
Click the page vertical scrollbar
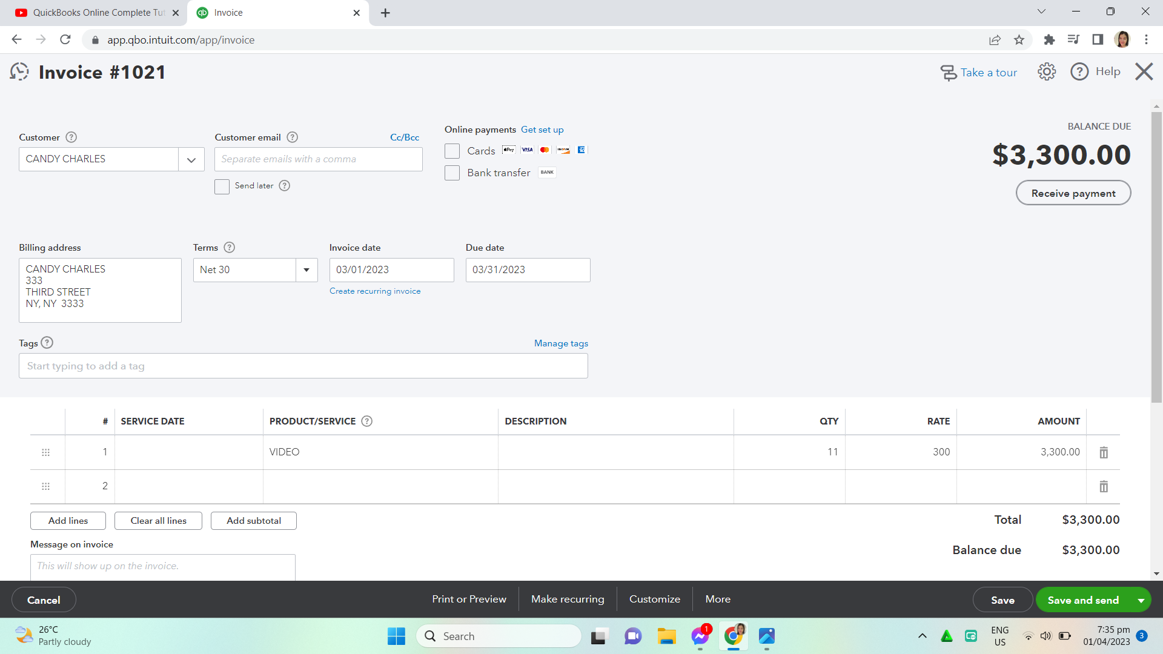coord(1156,254)
